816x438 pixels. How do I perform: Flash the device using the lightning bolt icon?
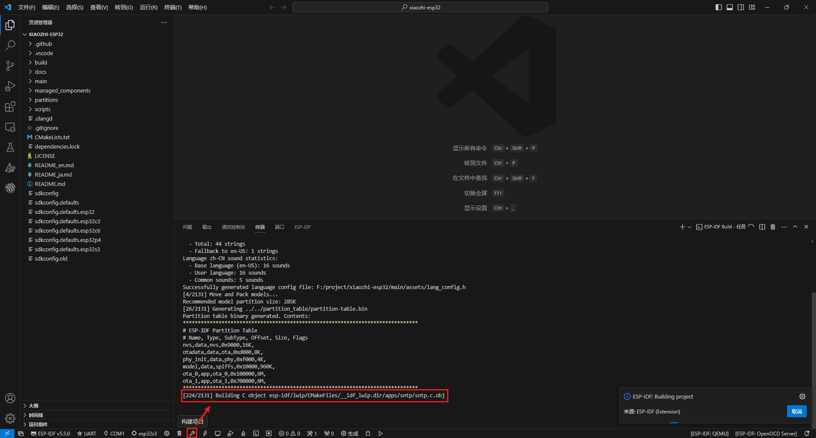click(205, 433)
